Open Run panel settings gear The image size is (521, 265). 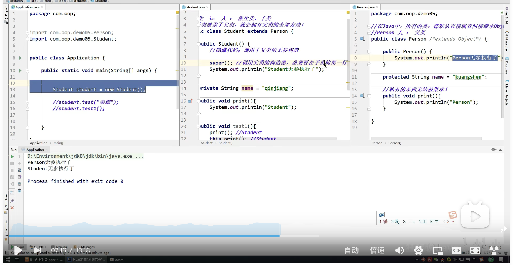point(494,150)
